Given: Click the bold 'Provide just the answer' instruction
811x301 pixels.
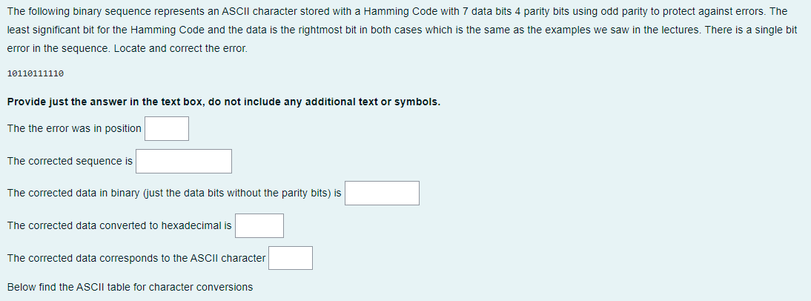Looking at the screenshot, I should click(224, 102).
